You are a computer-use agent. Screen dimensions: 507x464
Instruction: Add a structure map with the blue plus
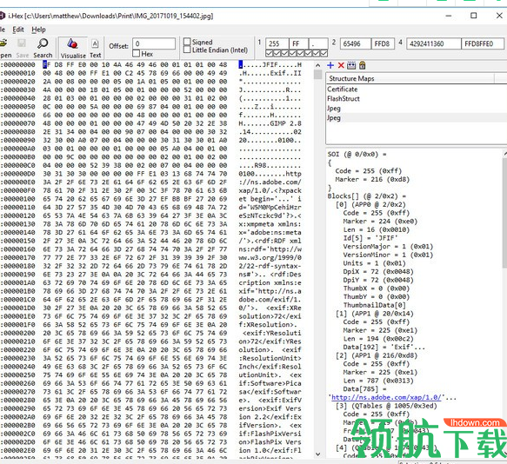330,65
